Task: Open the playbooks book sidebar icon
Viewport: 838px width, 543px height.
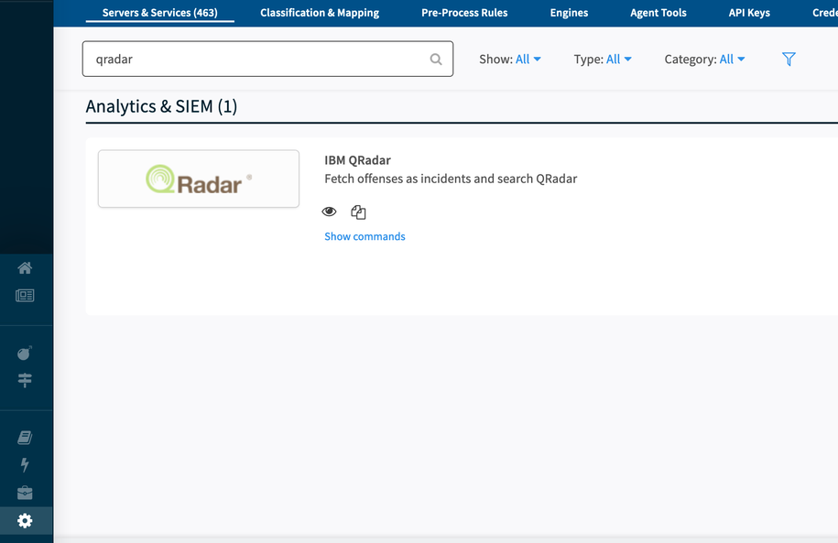Action: point(25,438)
